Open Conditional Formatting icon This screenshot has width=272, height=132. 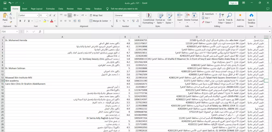pos(149,15)
